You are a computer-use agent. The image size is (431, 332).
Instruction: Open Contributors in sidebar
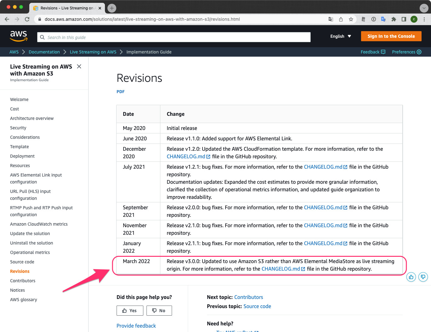click(23, 281)
